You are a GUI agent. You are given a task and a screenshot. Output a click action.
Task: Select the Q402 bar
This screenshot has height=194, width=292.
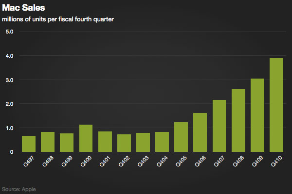pos(124,143)
